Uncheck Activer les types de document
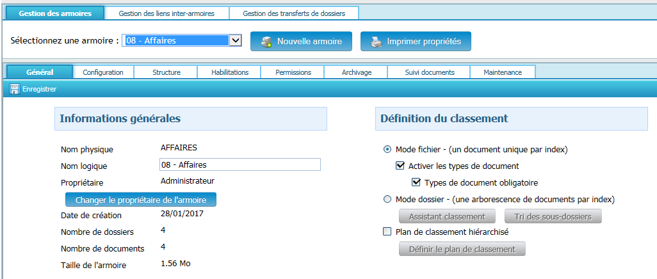Image resolution: width=657 pixels, height=279 pixels. point(401,166)
